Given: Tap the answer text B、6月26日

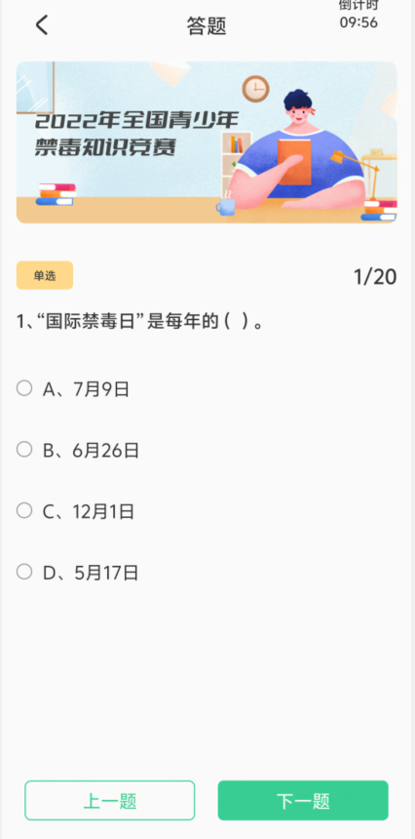Looking at the screenshot, I should tap(91, 451).
